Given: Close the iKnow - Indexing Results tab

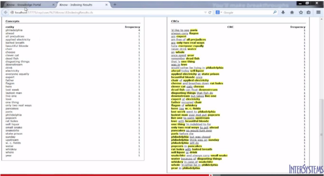Looking at the screenshot, I should [x=106, y=5].
